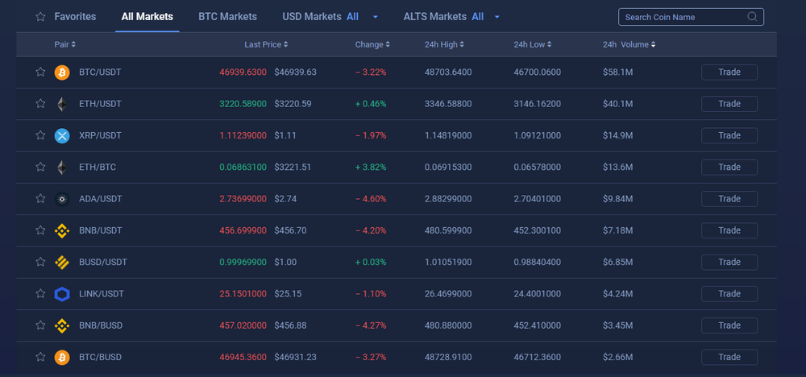Screen dimensions: 806x377
Task: Sort by 24h High column
Action: (x=445, y=44)
